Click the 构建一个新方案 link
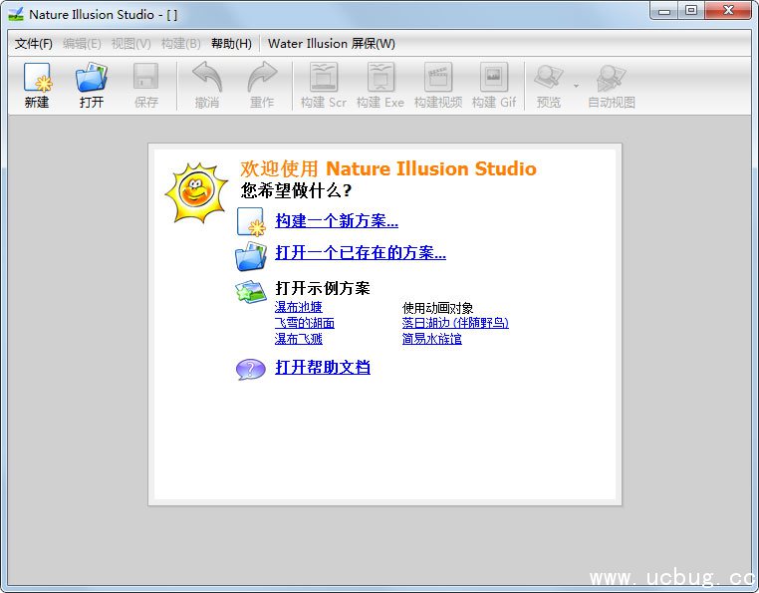Image resolution: width=759 pixels, height=593 pixels. 337,221
